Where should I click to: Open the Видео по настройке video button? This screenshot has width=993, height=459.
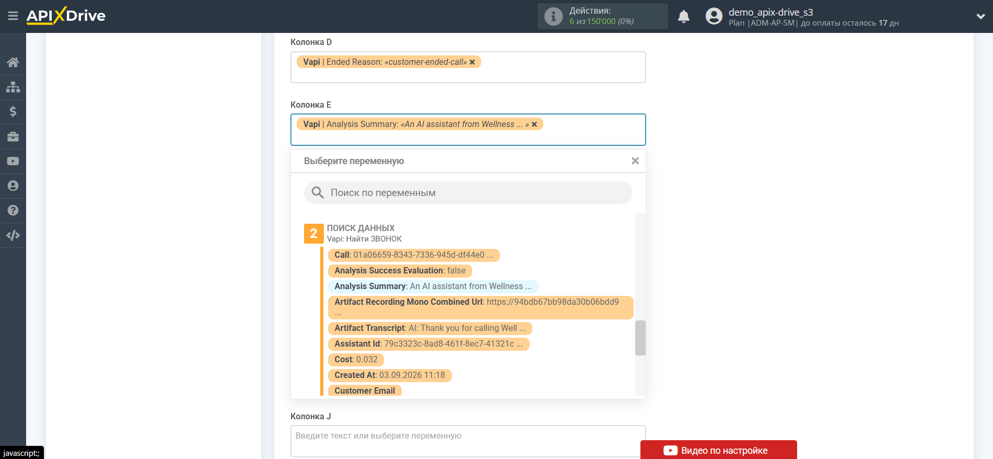tap(719, 450)
